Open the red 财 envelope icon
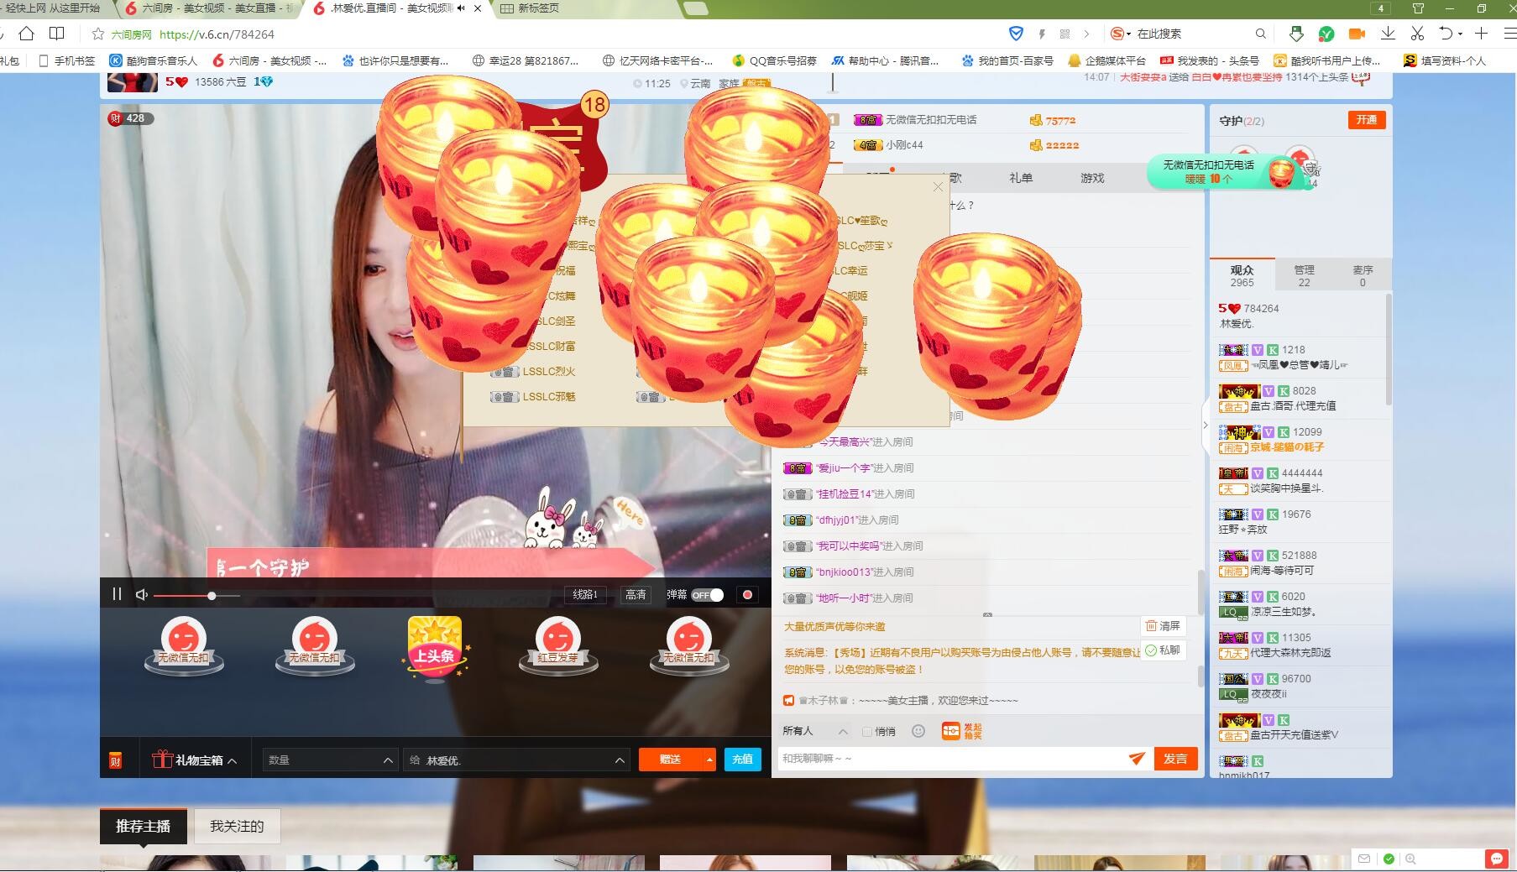Screen dimensions: 1517x872 click(x=115, y=760)
